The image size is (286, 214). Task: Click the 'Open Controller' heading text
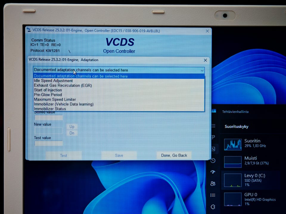pos(119,51)
